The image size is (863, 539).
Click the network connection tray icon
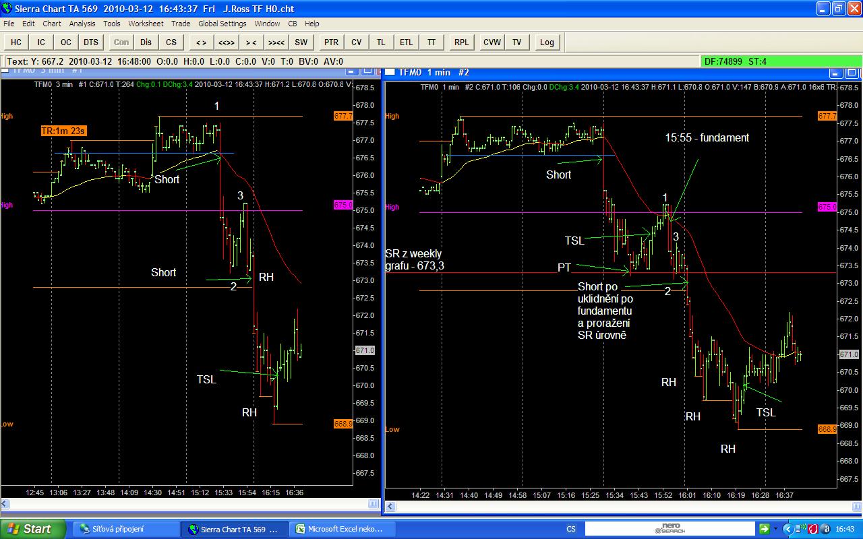point(800,529)
